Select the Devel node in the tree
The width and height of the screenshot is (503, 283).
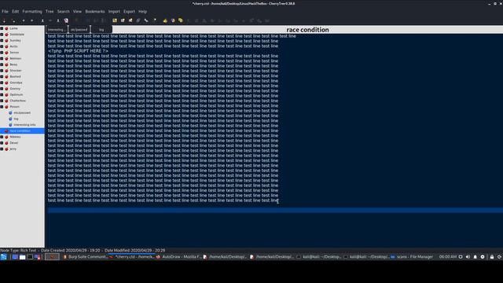click(x=14, y=143)
